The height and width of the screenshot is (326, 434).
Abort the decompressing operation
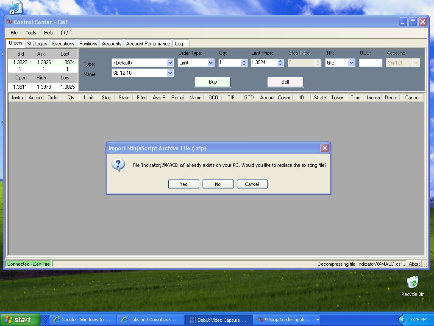[414, 264]
